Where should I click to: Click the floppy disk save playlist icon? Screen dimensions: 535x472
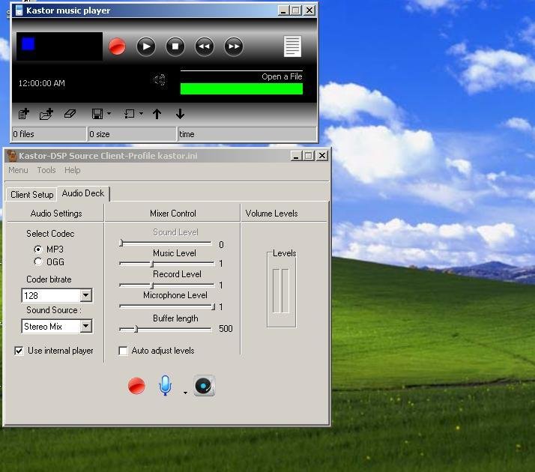(97, 114)
